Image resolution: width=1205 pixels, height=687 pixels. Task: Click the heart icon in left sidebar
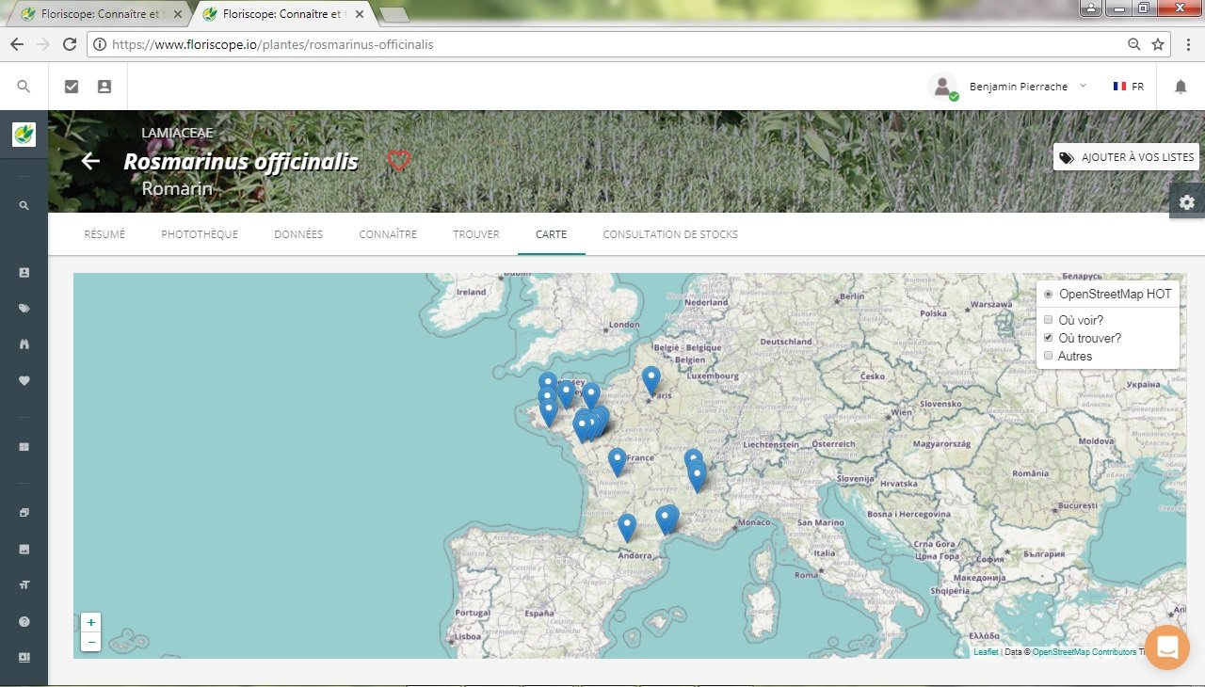tap(24, 380)
